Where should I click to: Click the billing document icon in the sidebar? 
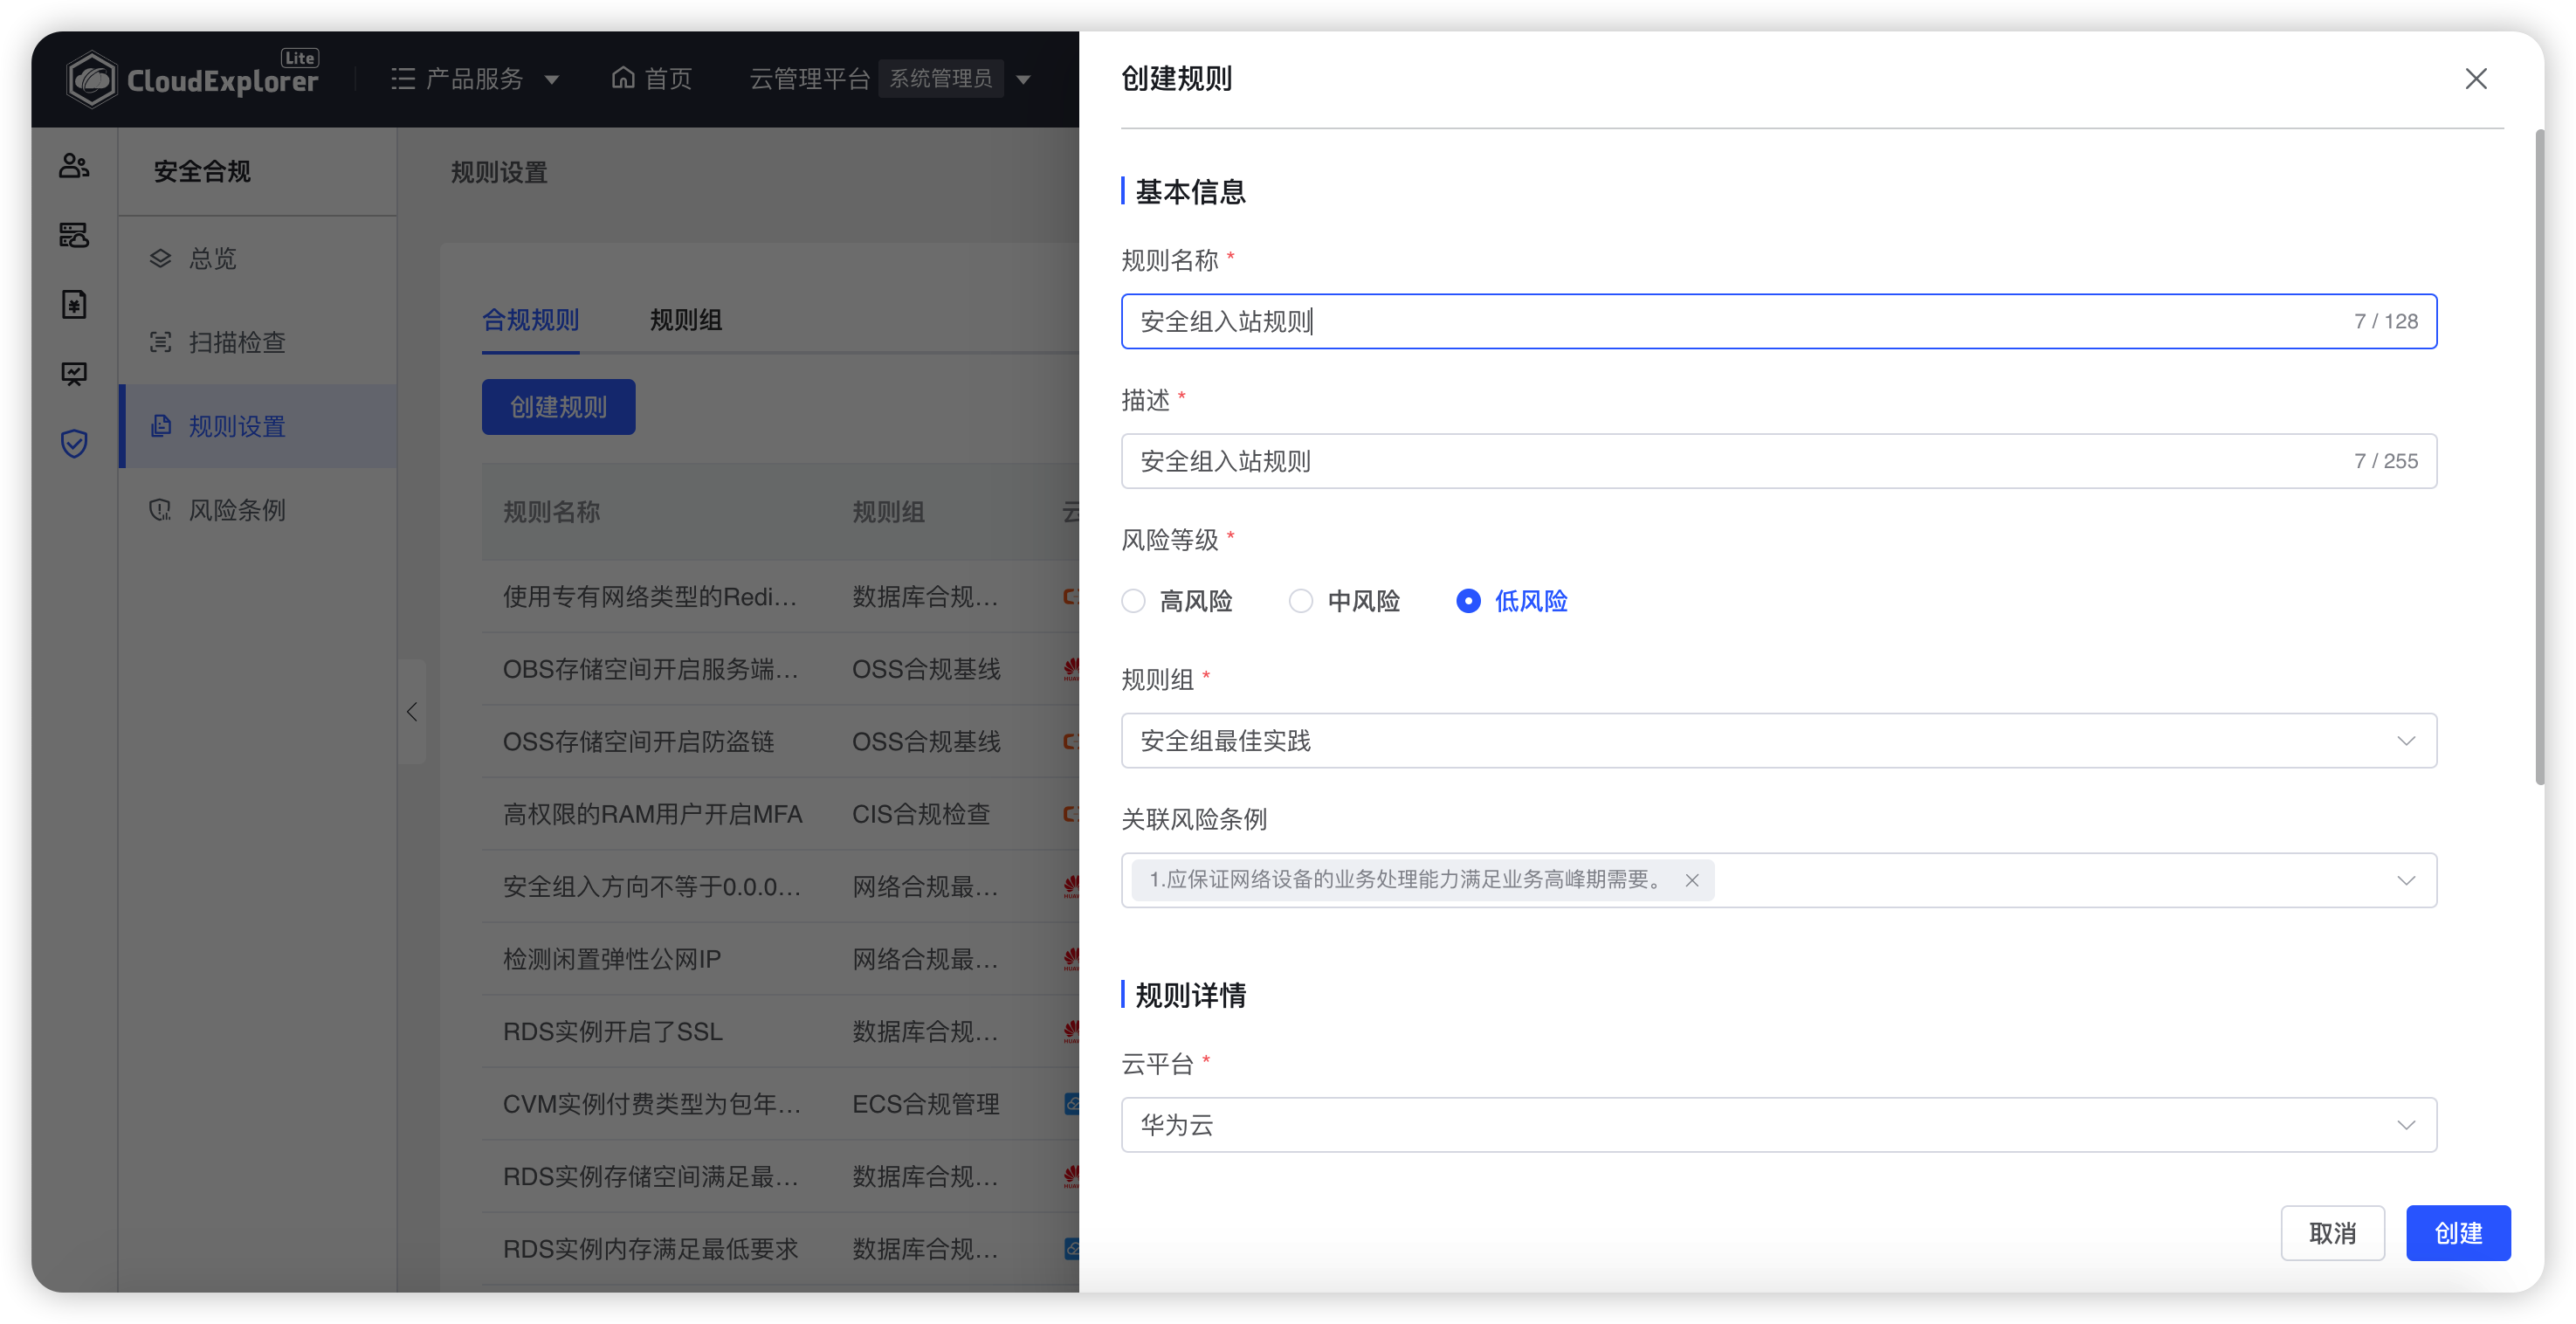(74, 305)
